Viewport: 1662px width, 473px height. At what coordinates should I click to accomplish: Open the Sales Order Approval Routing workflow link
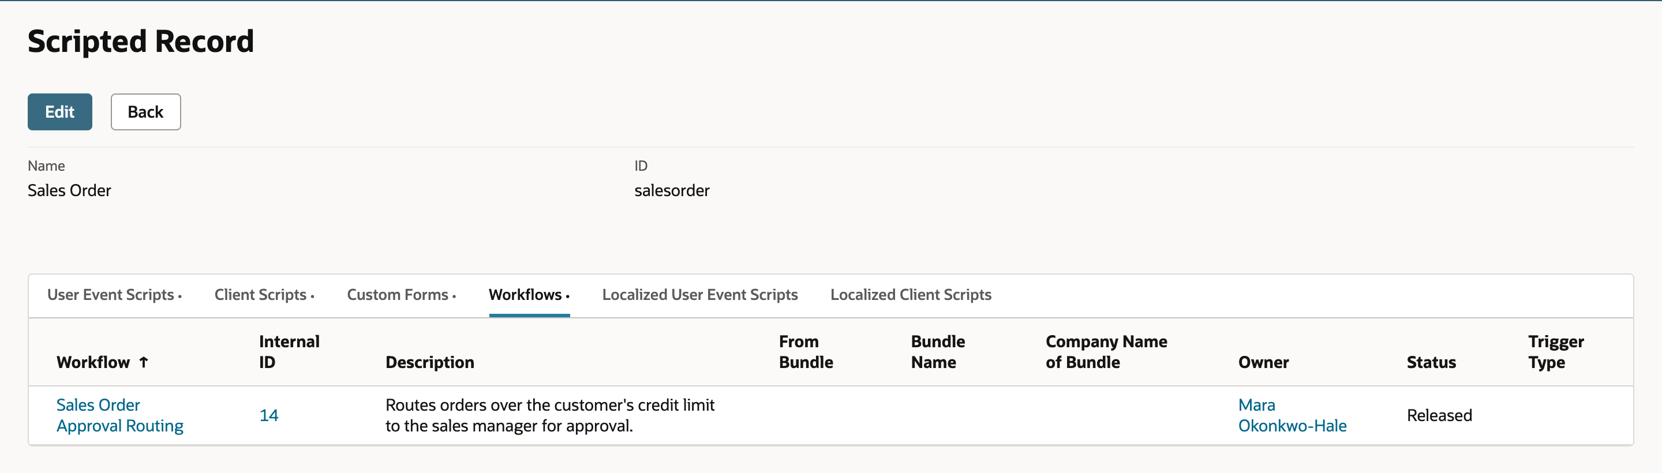tap(120, 415)
